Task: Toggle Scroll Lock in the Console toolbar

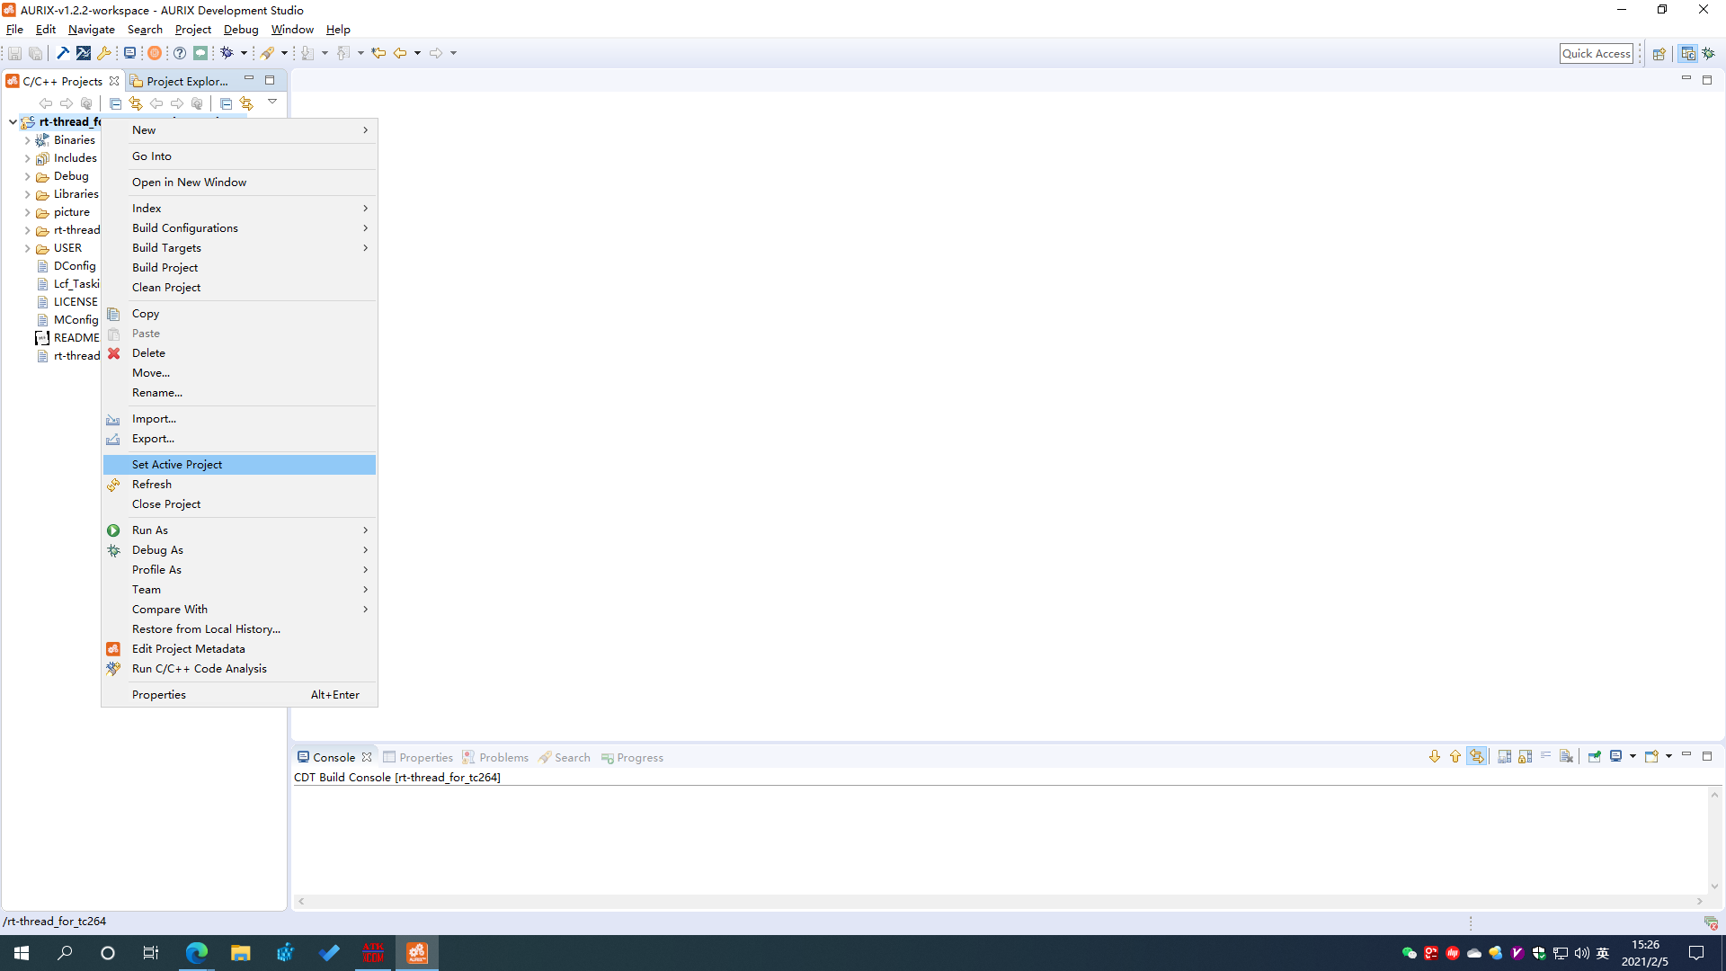Action: pyautogui.click(x=1526, y=757)
